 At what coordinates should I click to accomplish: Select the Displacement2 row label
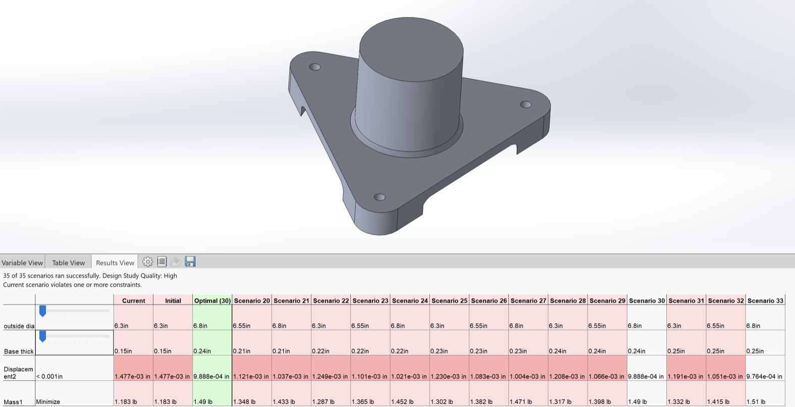19,373
